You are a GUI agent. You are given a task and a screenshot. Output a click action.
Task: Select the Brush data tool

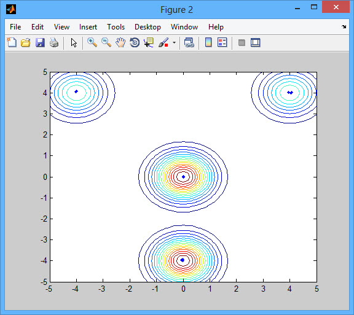163,42
